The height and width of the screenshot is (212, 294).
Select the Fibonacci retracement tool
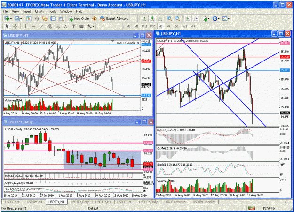[x=57, y=26]
